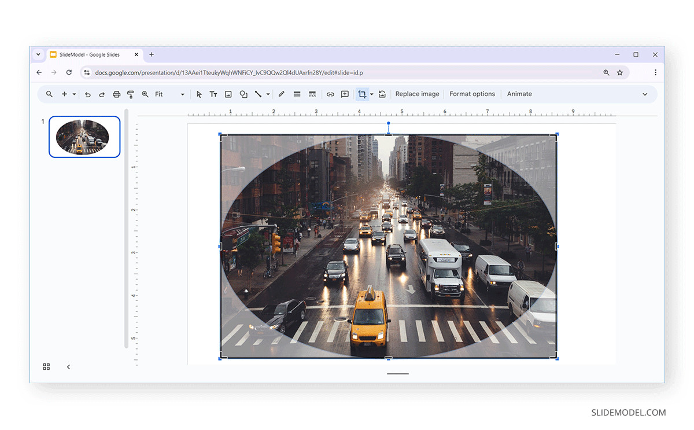
Task: View site information icon in address bar
Action: click(87, 72)
